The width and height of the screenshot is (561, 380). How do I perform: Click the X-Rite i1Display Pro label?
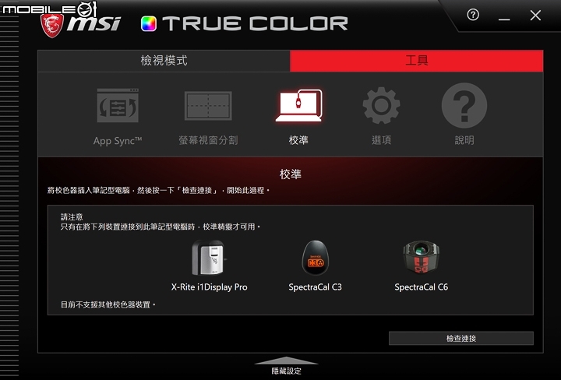[210, 287]
